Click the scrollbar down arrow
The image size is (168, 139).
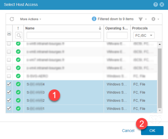pyautogui.click(x=160, y=111)
